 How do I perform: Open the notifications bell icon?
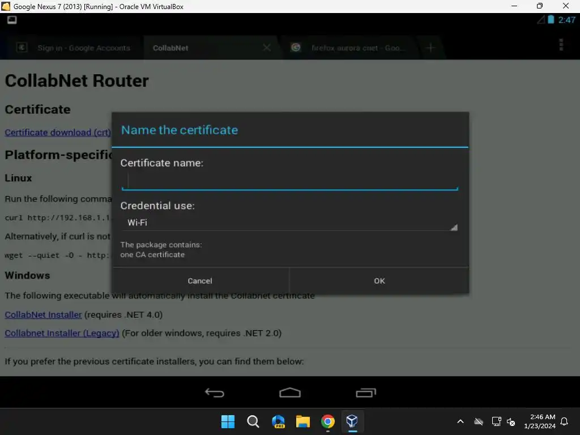[565, 421]
